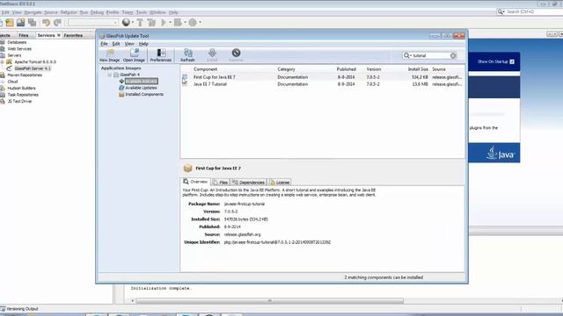The image size is (563, 316).
Task: Toggle the Show On Startup checkbox
Action: [512, 61]
